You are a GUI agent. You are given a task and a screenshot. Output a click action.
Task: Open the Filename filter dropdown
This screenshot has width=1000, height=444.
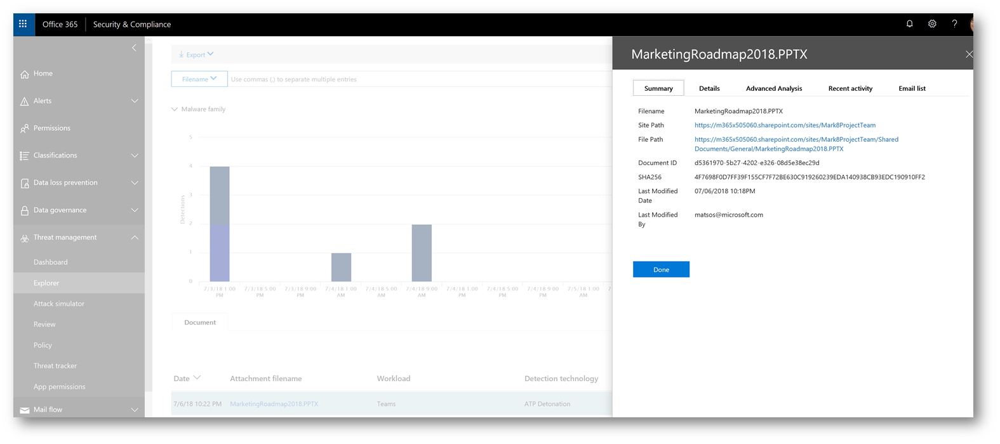[x=199, y=79]
